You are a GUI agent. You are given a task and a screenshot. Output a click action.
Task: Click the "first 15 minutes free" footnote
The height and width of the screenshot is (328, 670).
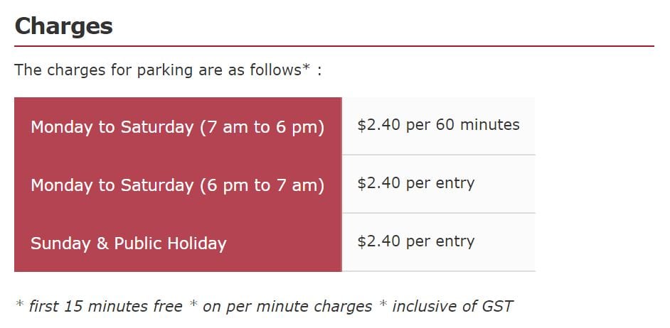(x=105, y=306)
